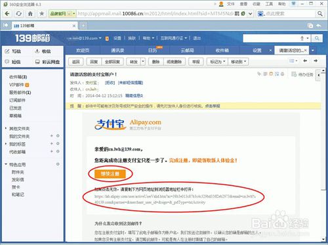Go to previous message with left arrow
This screenshot has height=245, width=328.
point(305,60)
